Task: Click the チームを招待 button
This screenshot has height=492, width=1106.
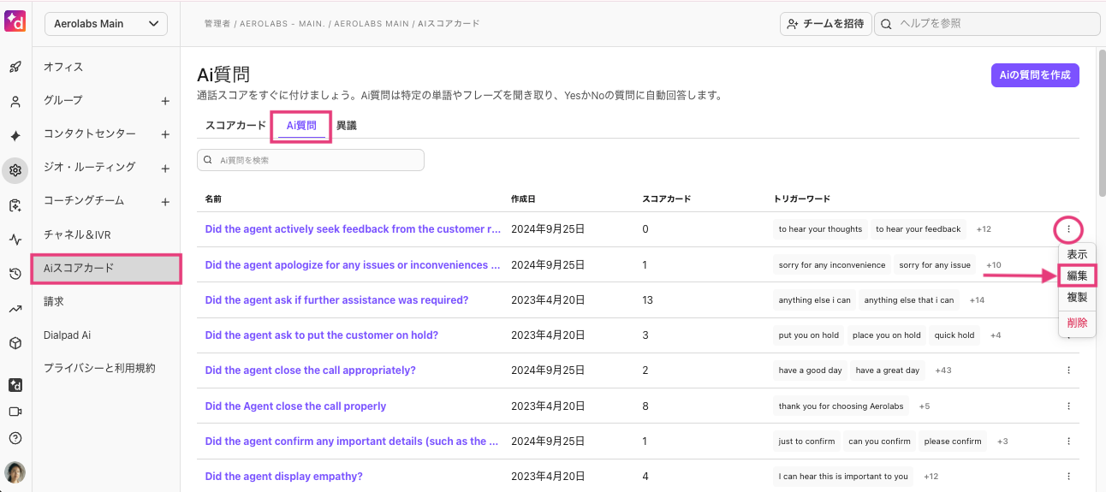Action: click(825, 24)
